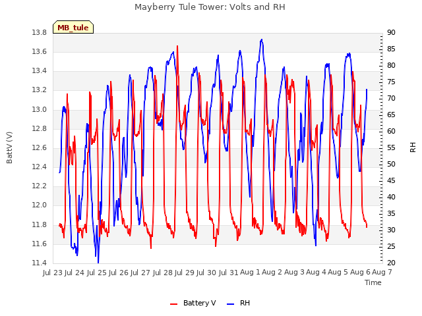Click the 80 right axis tick label
Screen dimensions: 422x316
click(391, 66)
